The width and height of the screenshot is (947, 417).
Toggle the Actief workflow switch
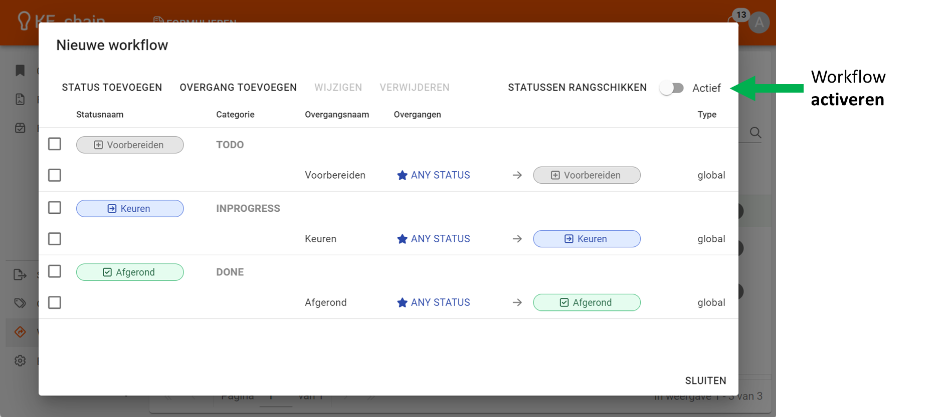tap(671, 88)
